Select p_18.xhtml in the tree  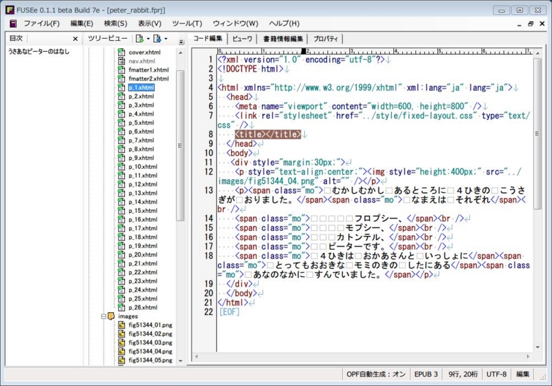pos(143,237)
